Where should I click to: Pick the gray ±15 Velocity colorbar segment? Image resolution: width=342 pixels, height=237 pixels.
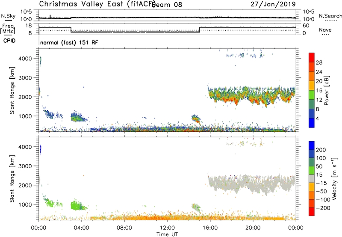click(x=312, y=178)
